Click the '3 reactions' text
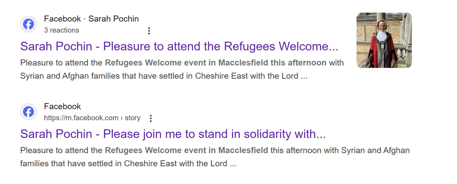Image resolution: width=457 pixels, height=184 pixels. [62, 30]
